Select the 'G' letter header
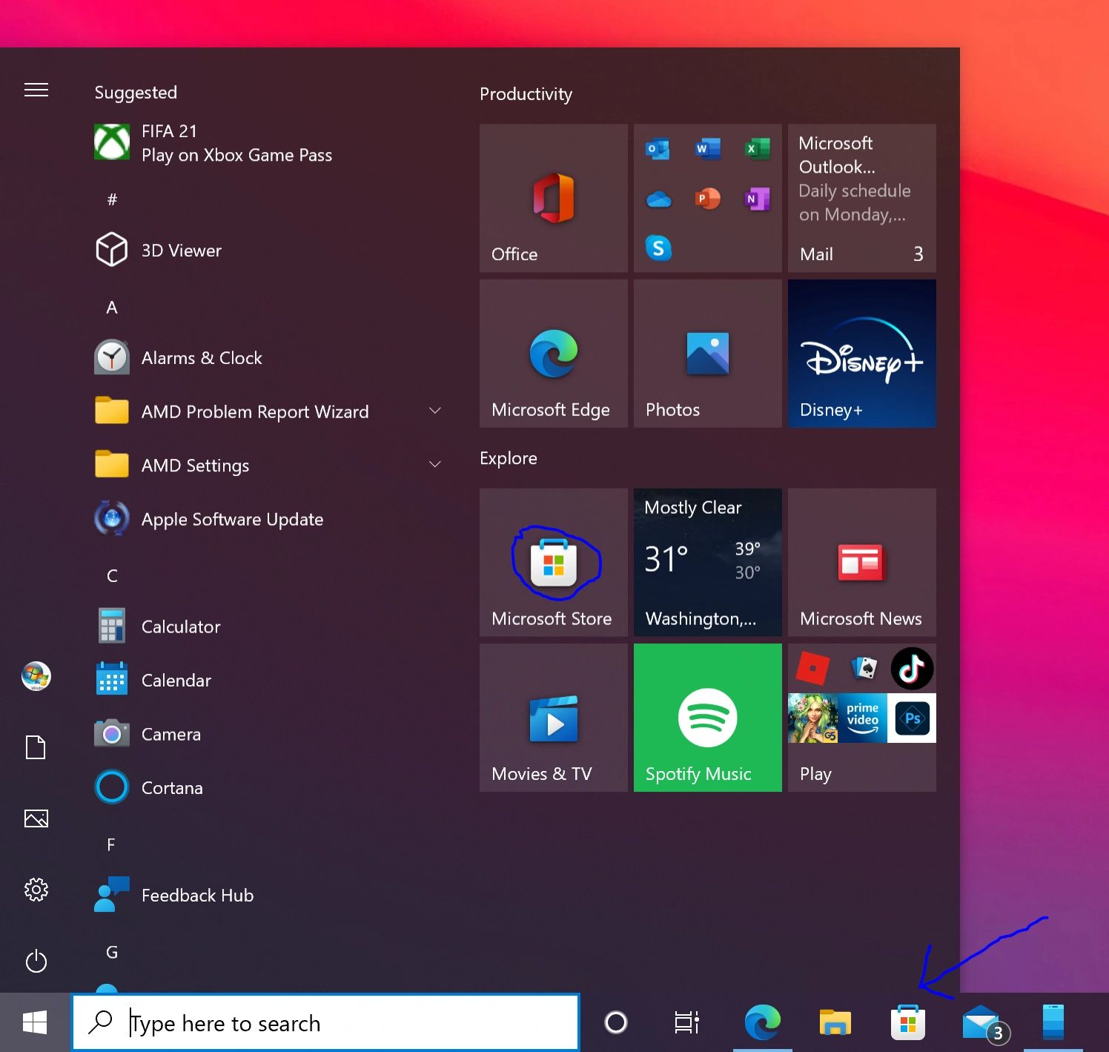1109x1052 pixels. (112, 953)
